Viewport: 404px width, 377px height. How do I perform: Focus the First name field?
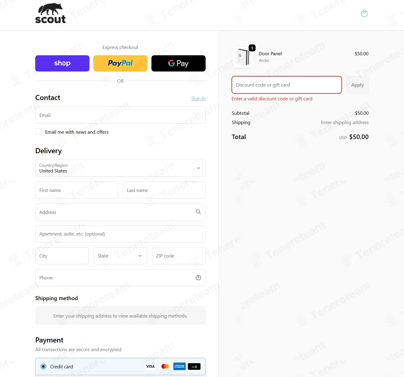(76, 190)
